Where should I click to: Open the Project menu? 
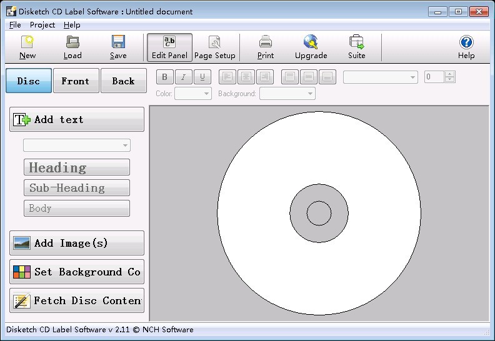coord(42,25)
